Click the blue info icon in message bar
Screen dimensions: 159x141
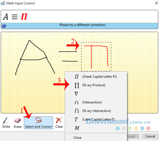coord(4,26)
